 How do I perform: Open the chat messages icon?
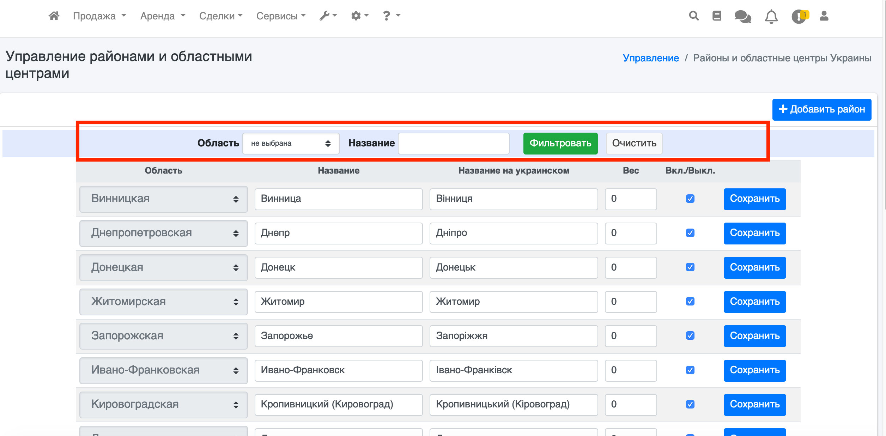(x=742, y=16)
